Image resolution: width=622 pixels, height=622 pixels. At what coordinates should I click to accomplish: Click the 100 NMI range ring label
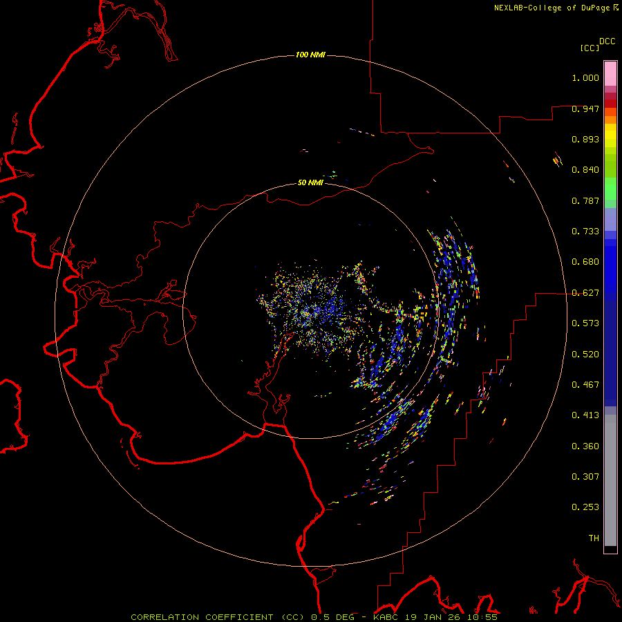(310, 55)
